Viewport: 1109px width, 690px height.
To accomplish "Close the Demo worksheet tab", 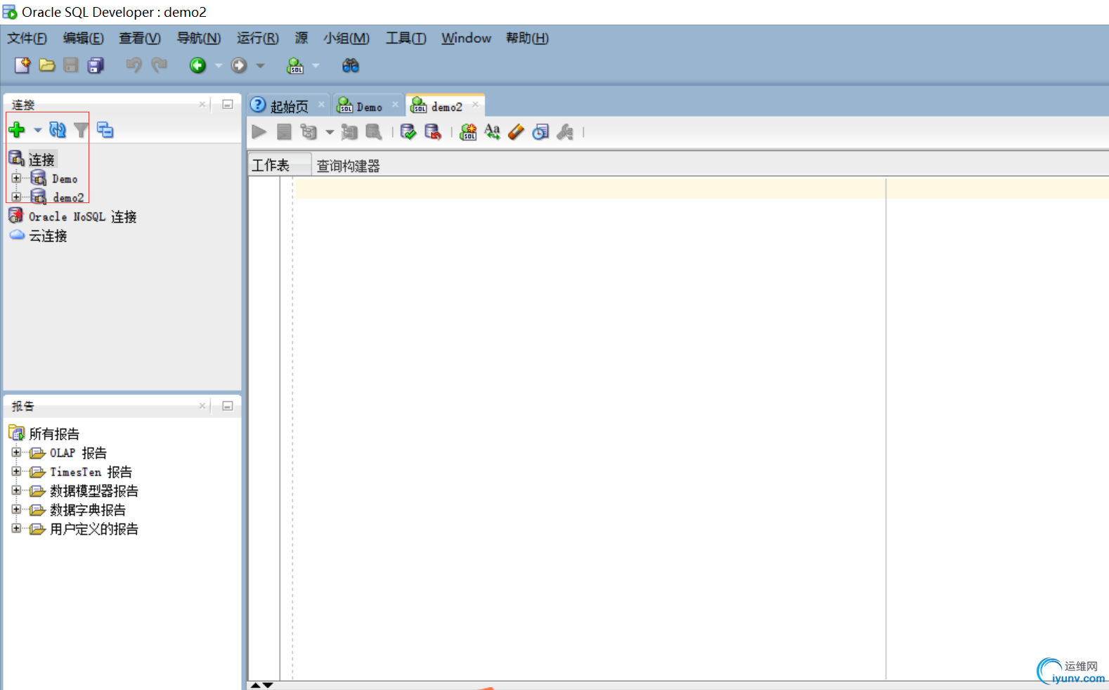I will point(395,104).
